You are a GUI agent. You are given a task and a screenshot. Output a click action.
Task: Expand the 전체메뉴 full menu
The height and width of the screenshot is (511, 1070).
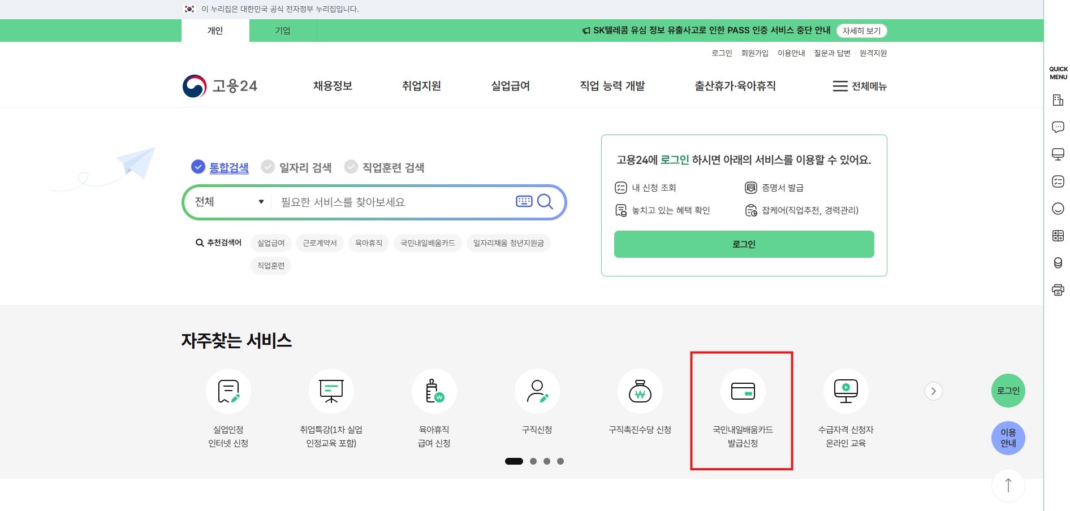[859, 86]
